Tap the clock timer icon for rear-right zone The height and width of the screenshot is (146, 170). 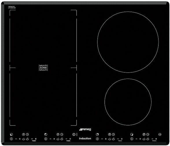(x=113, y=134)
